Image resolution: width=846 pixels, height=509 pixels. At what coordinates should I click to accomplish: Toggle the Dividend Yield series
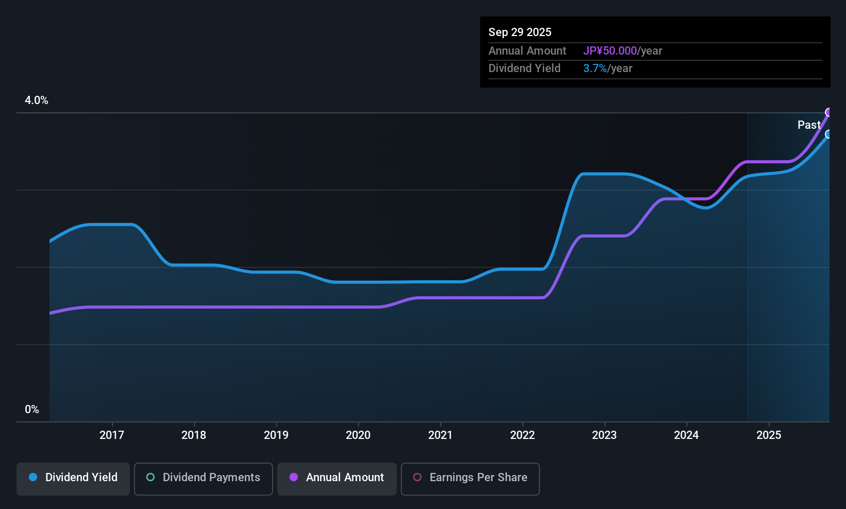pos(73,479)
